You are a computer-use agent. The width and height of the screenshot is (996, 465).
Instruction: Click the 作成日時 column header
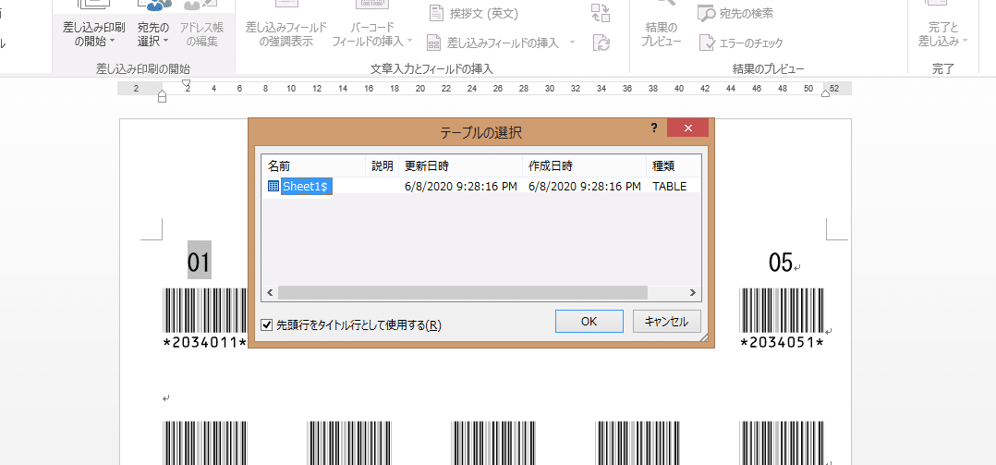click(584, 166)
